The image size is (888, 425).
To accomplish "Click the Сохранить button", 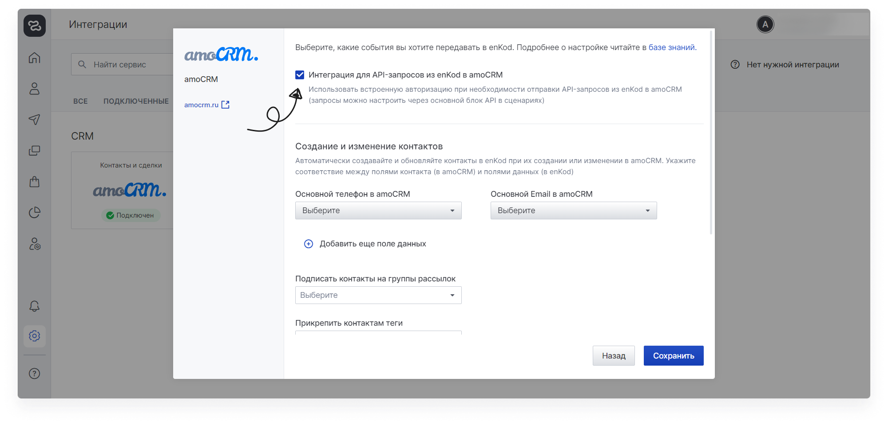I will [x=674, y=356].
